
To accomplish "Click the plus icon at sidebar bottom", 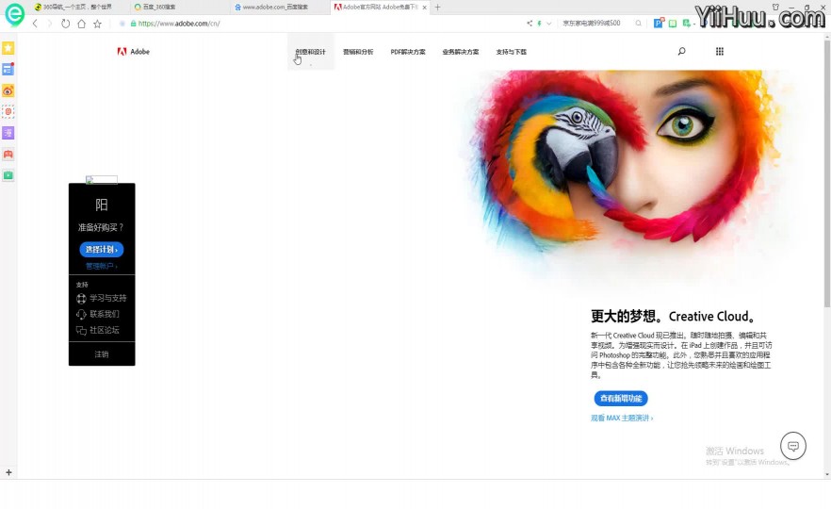I will tap(8, 472).
